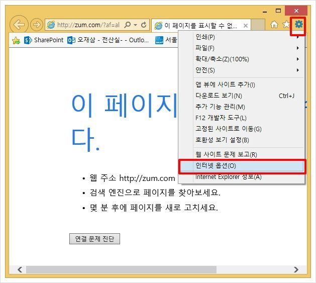Open 호환성 보기 설정(B)
Screen dimensions: 316x283
click(x=241, y=140)
